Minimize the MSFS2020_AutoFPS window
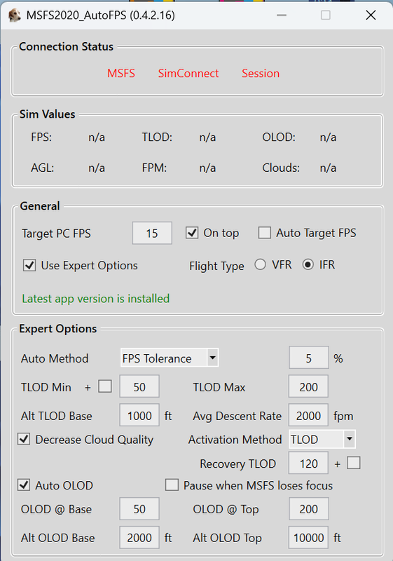393x561 pixels. [x=282, y=15]
